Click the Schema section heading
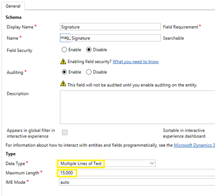 (13, 17)
